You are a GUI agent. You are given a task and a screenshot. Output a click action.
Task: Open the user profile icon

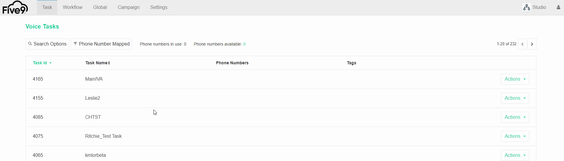click(x=558, y=7)
